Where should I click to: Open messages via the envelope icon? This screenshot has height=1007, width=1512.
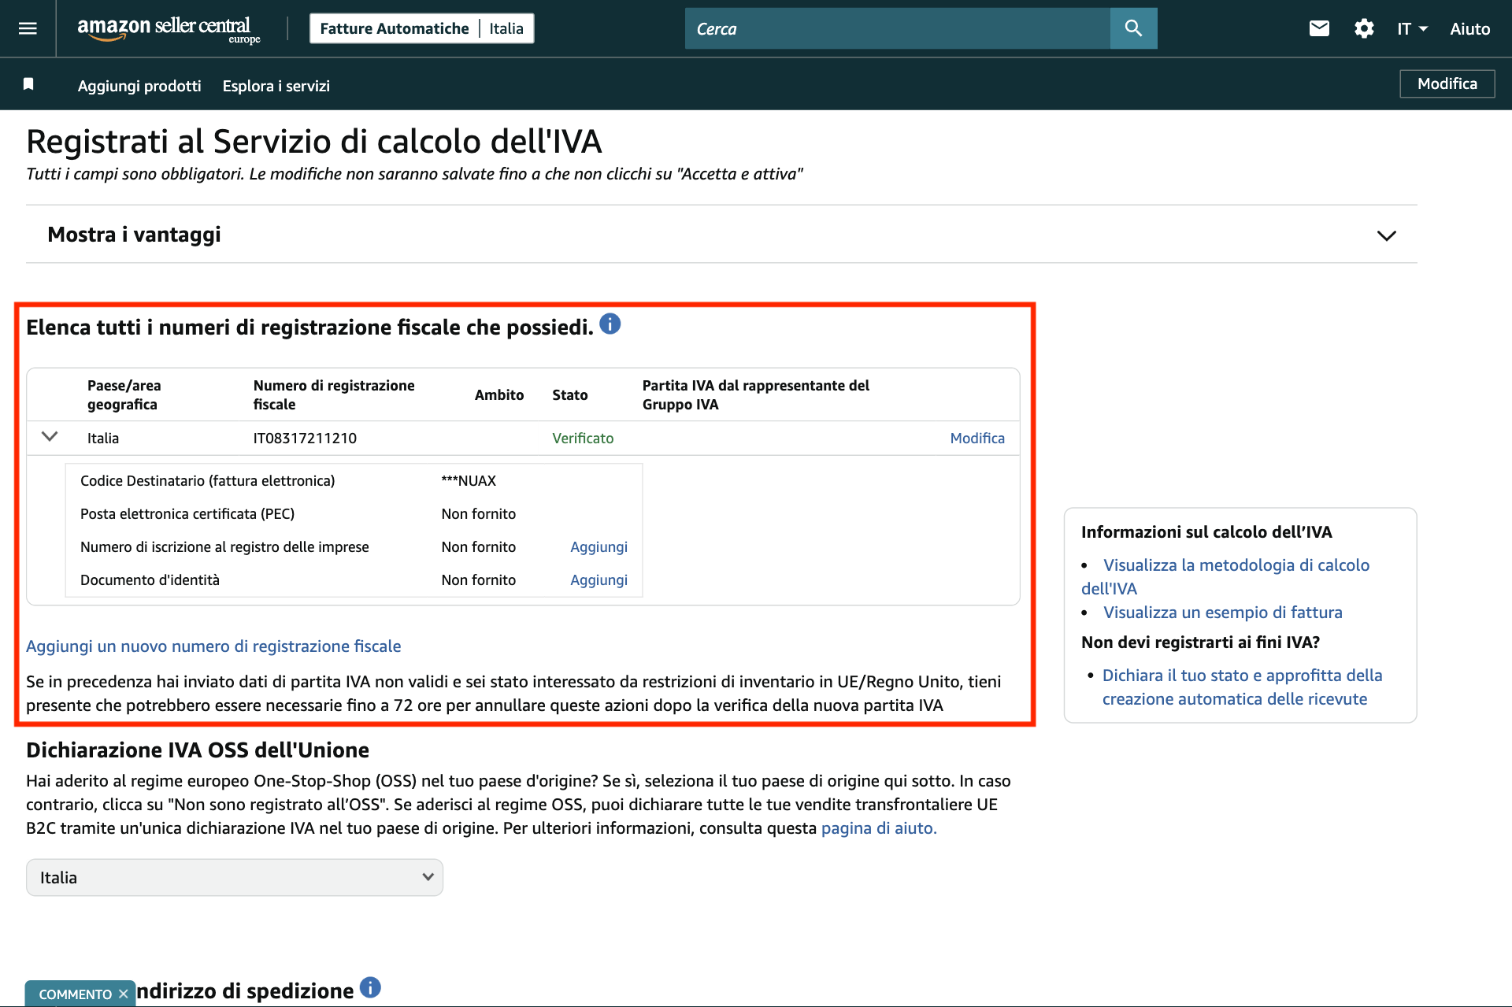click(x=1319, y=28)
